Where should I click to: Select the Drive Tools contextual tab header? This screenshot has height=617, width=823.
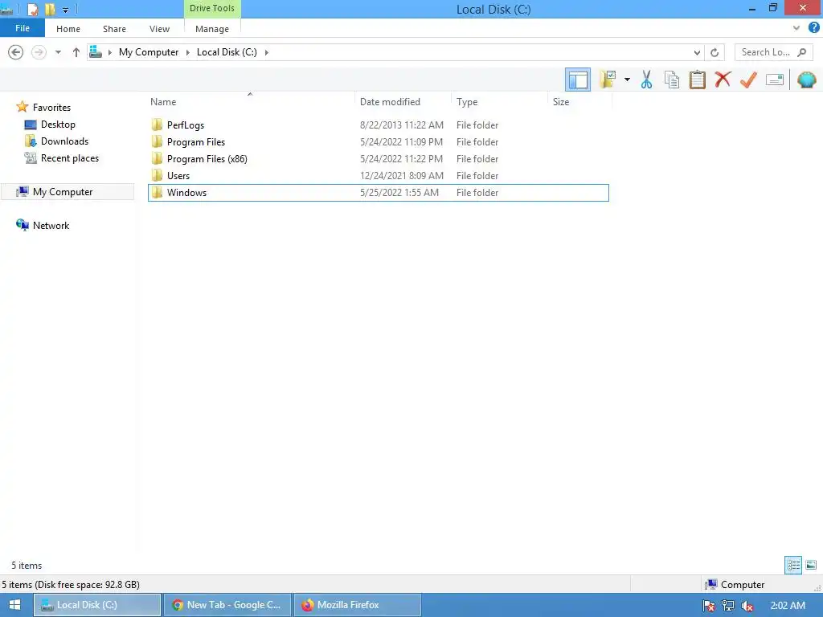(212, 8)
